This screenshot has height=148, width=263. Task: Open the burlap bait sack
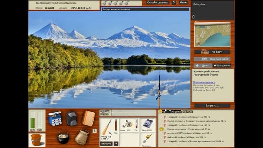point(82,137)
